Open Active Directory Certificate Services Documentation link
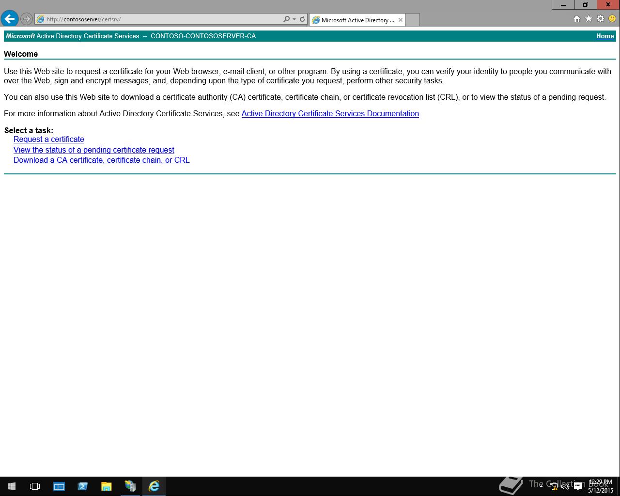The width and height of the screenshot is (620, 496). click(330, 113)
